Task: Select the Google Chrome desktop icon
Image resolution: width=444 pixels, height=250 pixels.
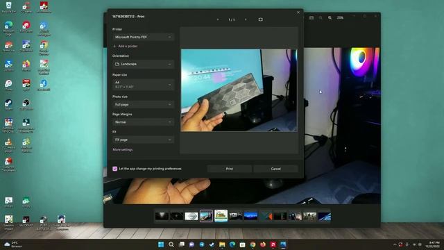Action: 44,48
